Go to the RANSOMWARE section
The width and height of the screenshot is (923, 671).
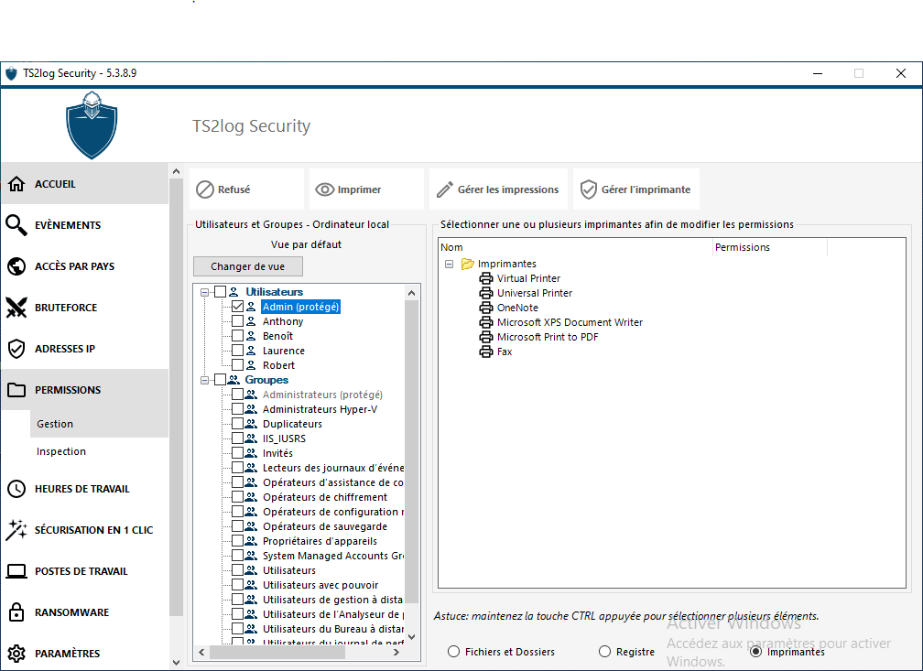84,612
